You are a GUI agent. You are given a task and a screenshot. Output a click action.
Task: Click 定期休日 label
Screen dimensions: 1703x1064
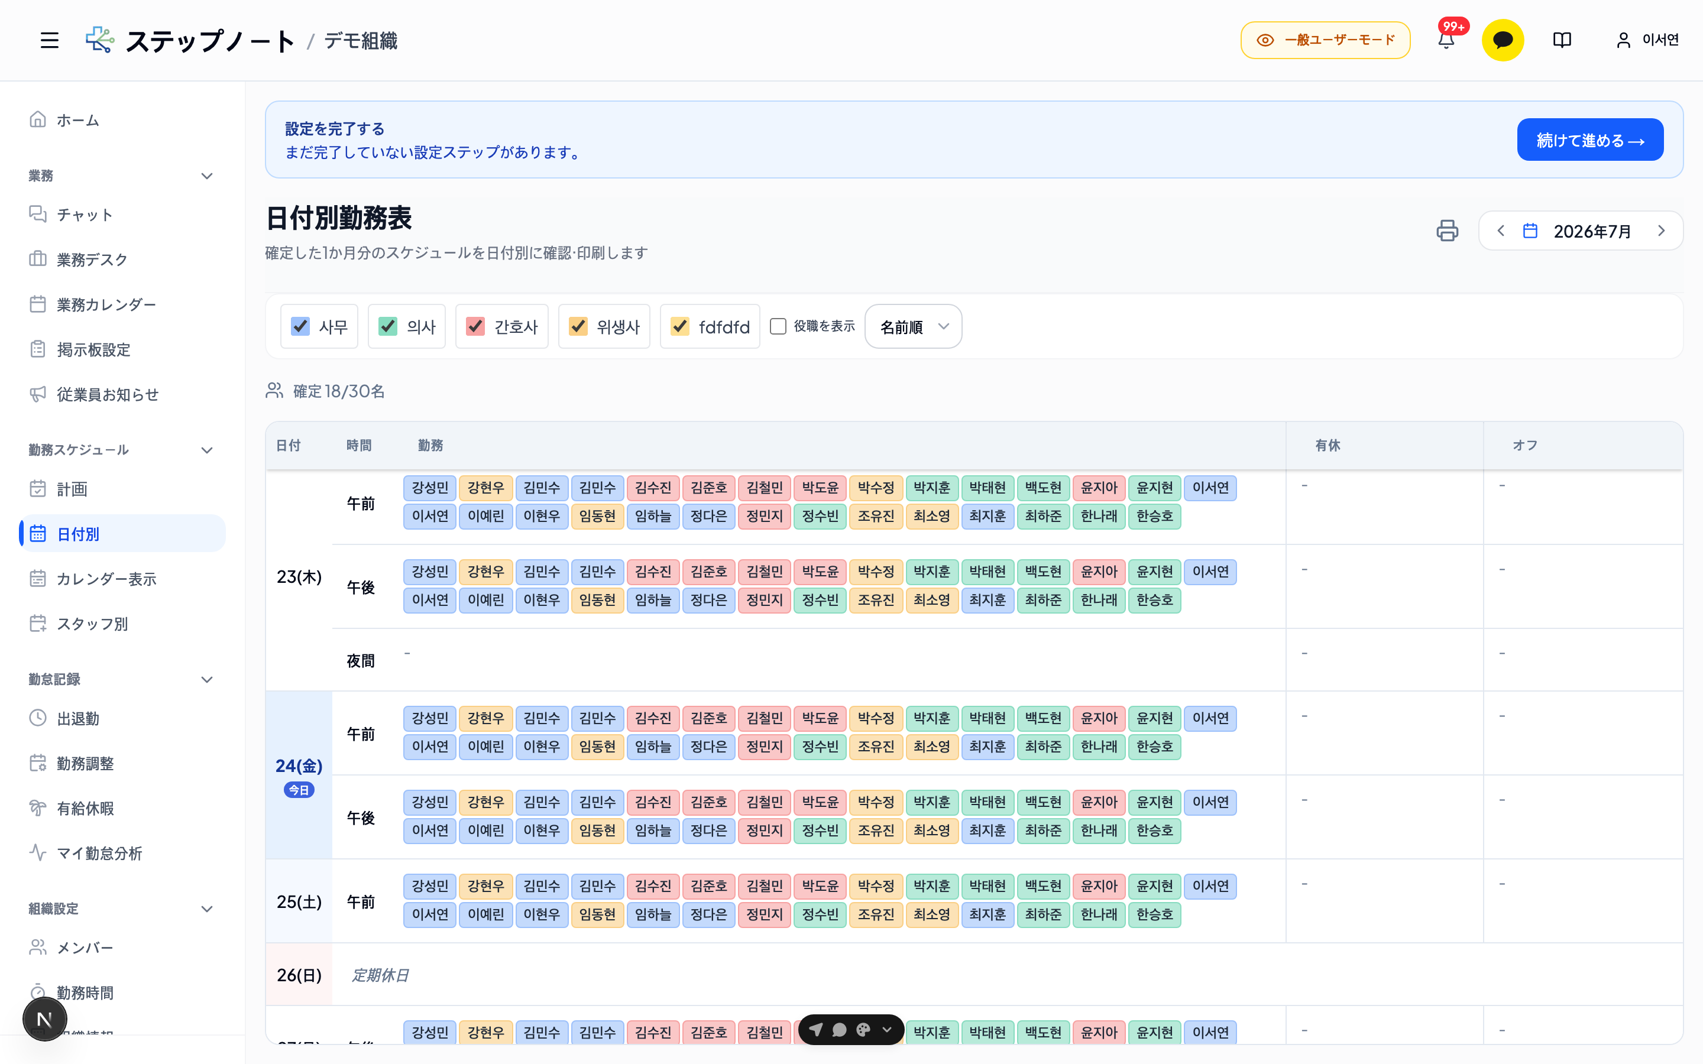point(380,975)
